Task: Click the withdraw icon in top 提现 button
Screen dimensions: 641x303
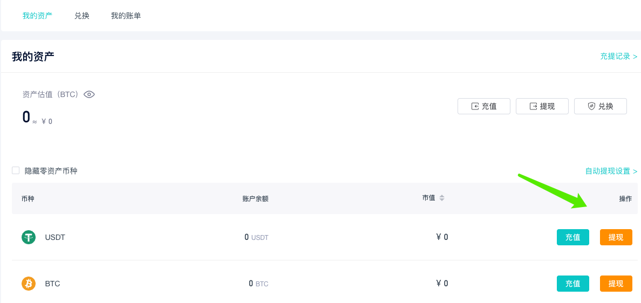Action: pos(533,106)
